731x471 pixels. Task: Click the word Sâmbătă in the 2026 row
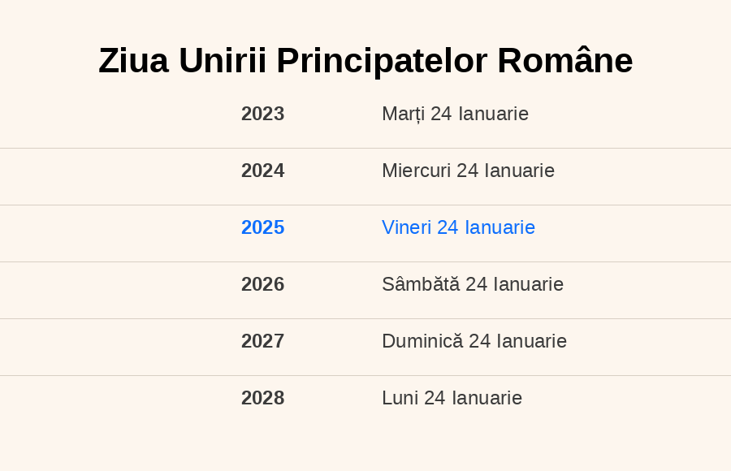click(421, 284)
